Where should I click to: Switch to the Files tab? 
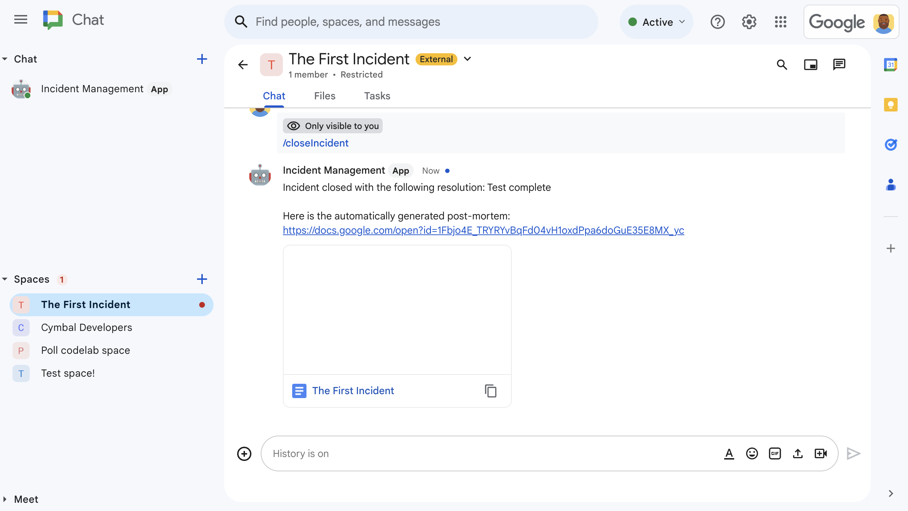[324, 96]
